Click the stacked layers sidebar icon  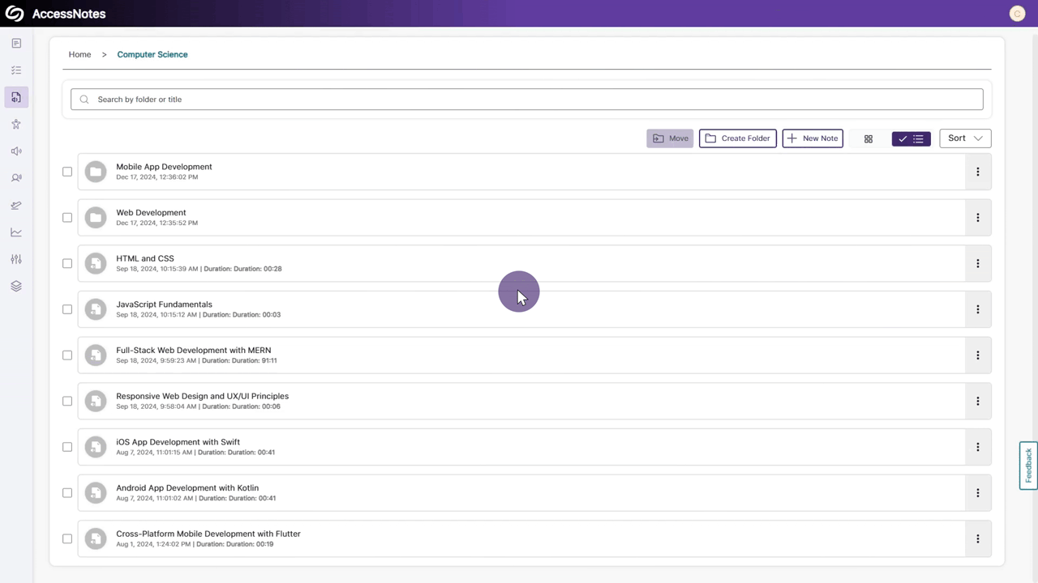click(x=16, y=287)
